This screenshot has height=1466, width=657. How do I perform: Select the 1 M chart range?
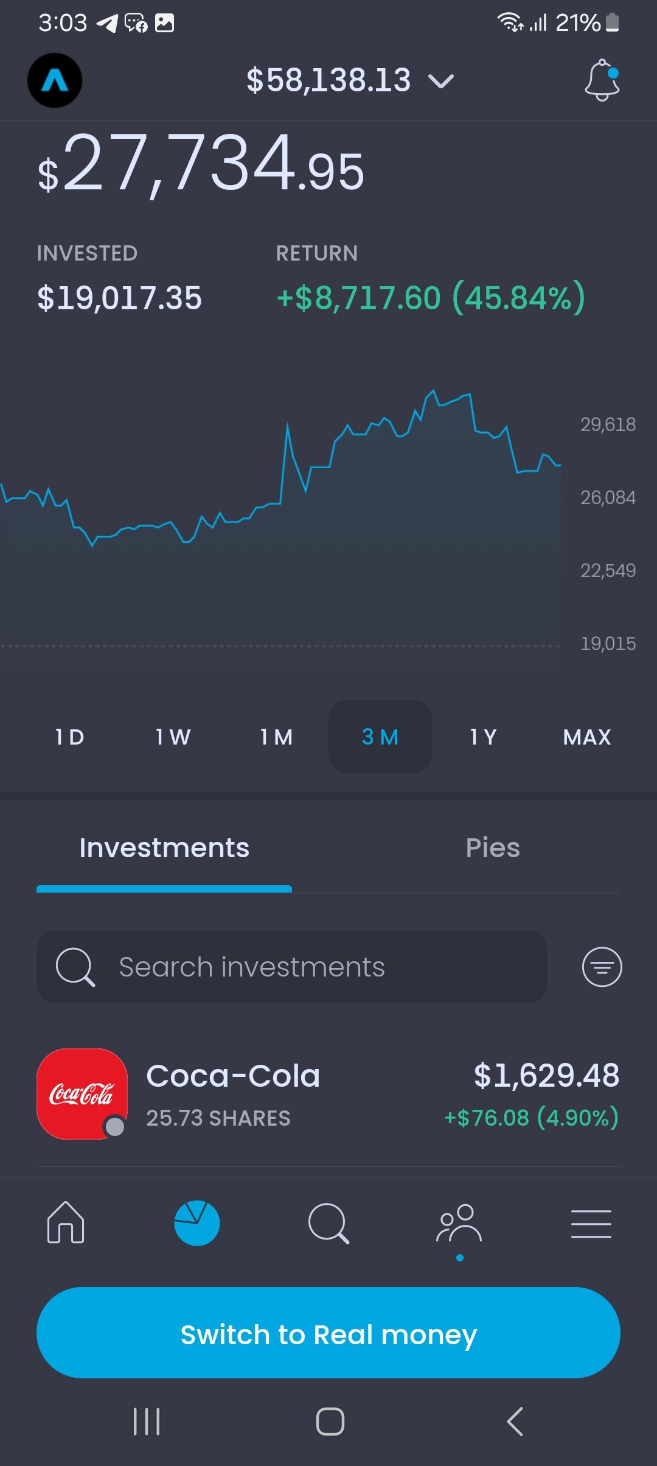pyautogui.click(x=277, y=737)
